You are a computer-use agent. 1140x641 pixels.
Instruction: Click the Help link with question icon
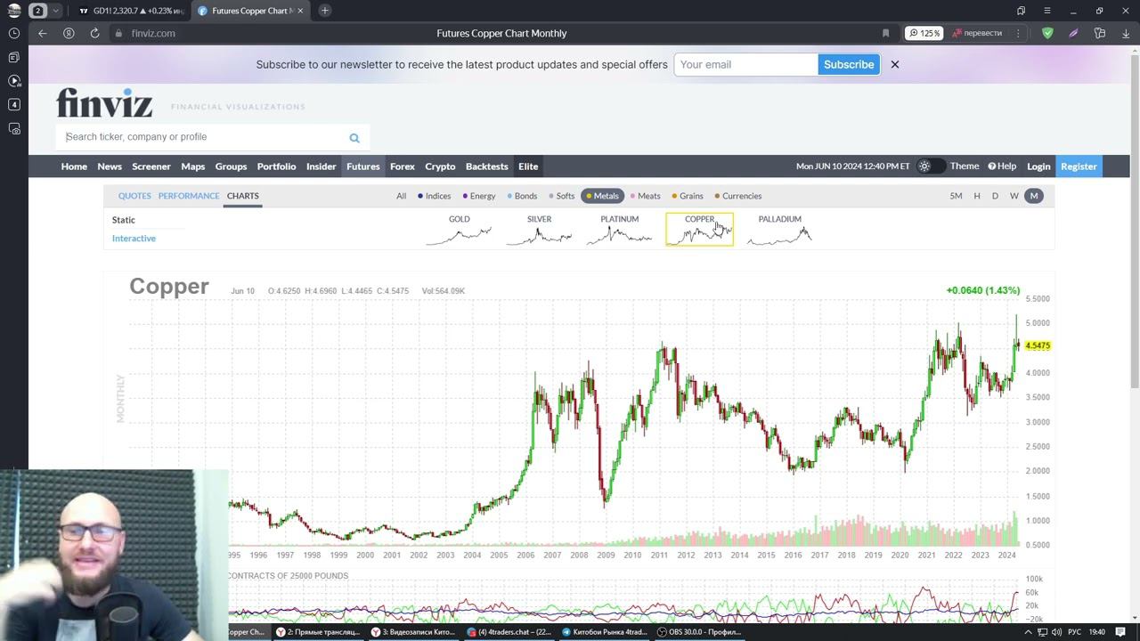point(1002,166)
